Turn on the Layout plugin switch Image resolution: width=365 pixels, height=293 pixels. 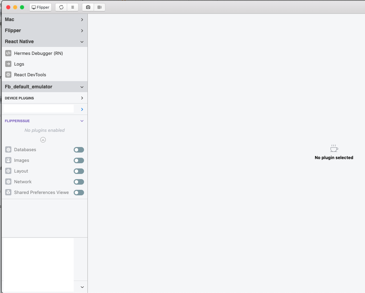pyautogui.click(x=79, y=171)
